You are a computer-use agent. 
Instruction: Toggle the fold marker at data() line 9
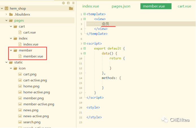coord(85,53)
